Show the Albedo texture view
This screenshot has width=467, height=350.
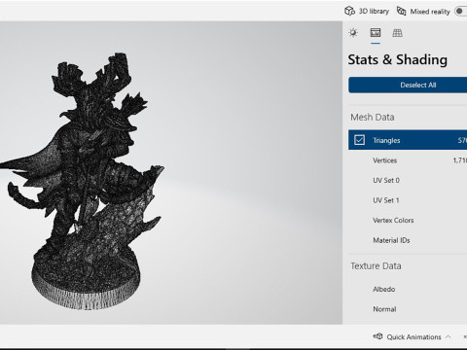[x=408, y=289]
